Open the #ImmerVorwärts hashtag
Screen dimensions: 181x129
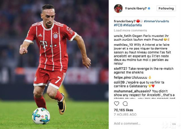(x=156, y=21)
